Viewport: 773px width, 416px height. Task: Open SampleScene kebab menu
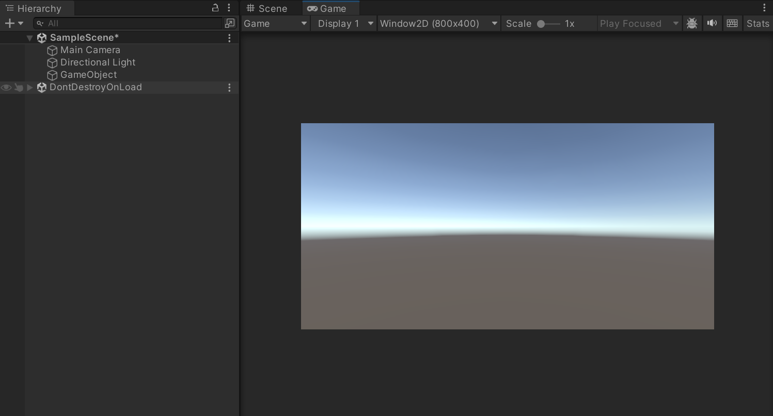point(229,38)
